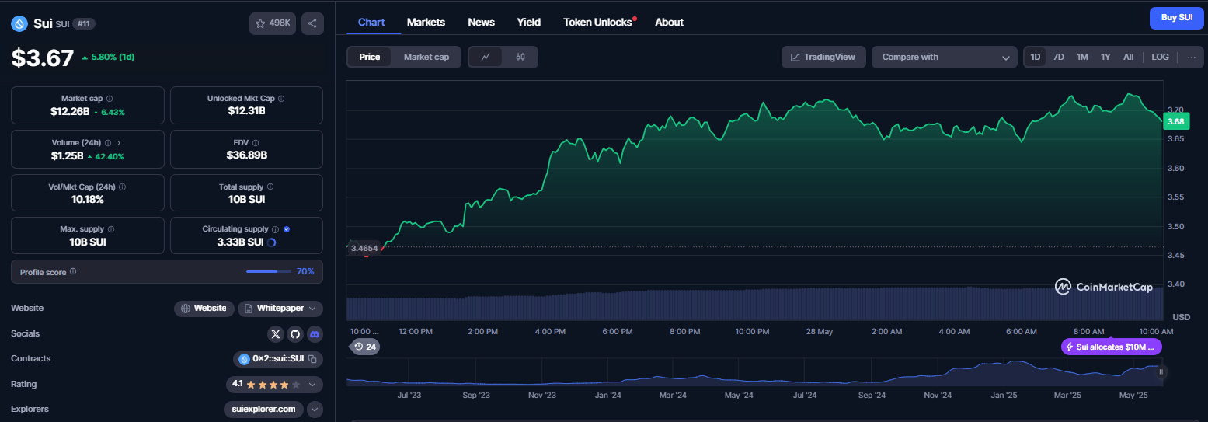Click Circulating supply info icon
The width and height of the screenshot is (1208, 422).
point(275,229)
